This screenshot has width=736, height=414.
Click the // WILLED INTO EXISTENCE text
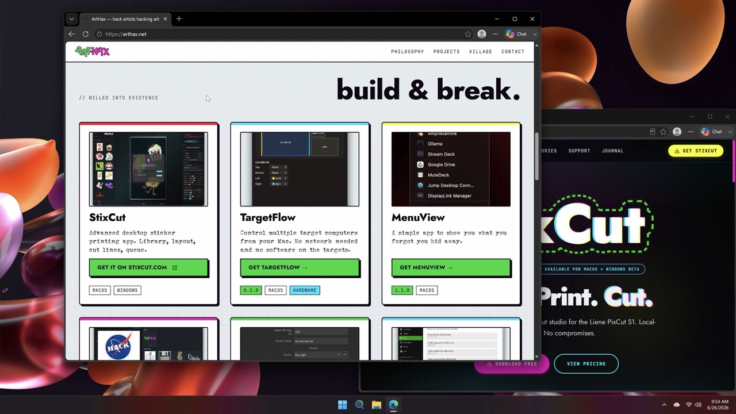click(x=118, y=98)
